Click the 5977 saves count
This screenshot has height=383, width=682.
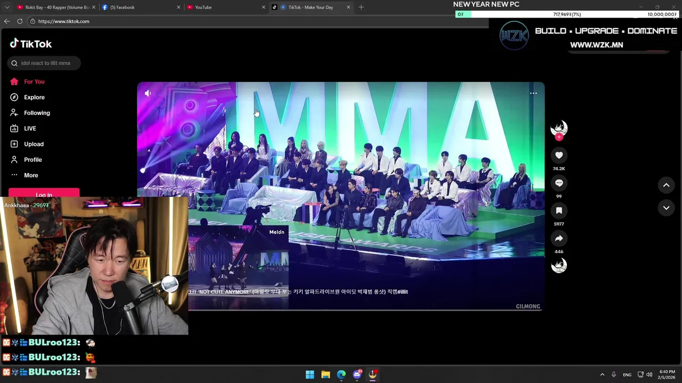pyautogui.click(x=559, y=224)
